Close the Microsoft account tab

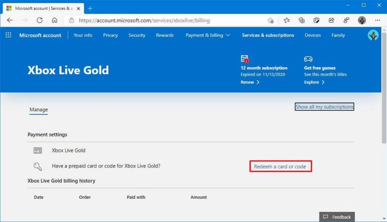tap(79, 8)
